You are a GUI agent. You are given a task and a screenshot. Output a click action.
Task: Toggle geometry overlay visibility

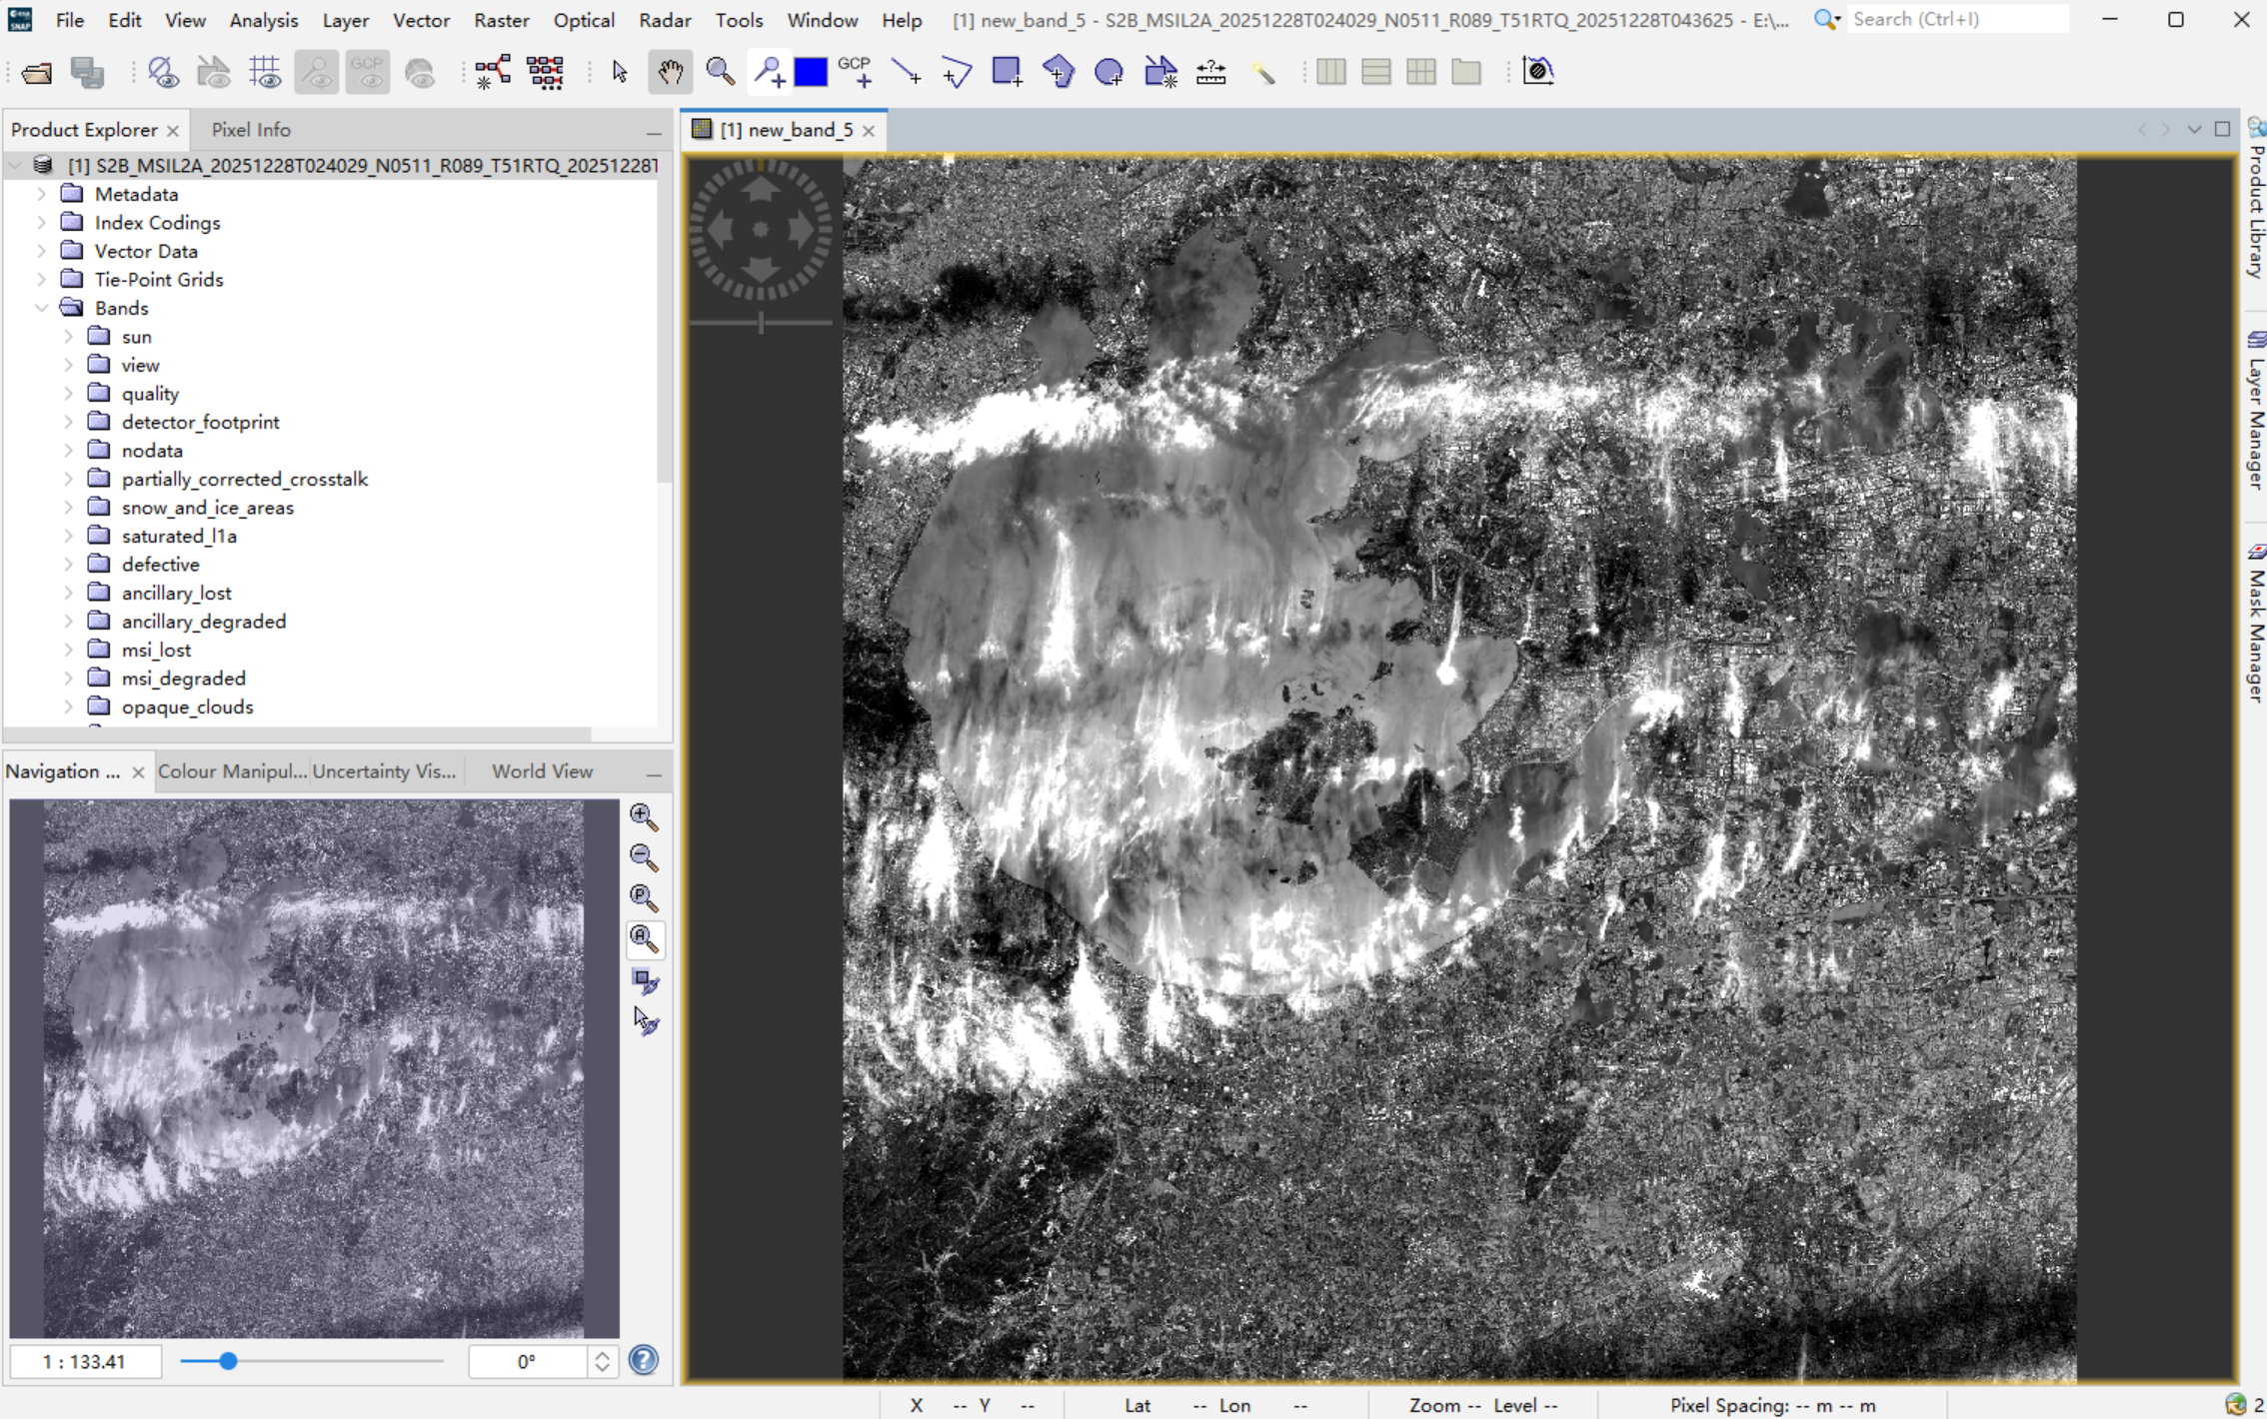[213, 71]
